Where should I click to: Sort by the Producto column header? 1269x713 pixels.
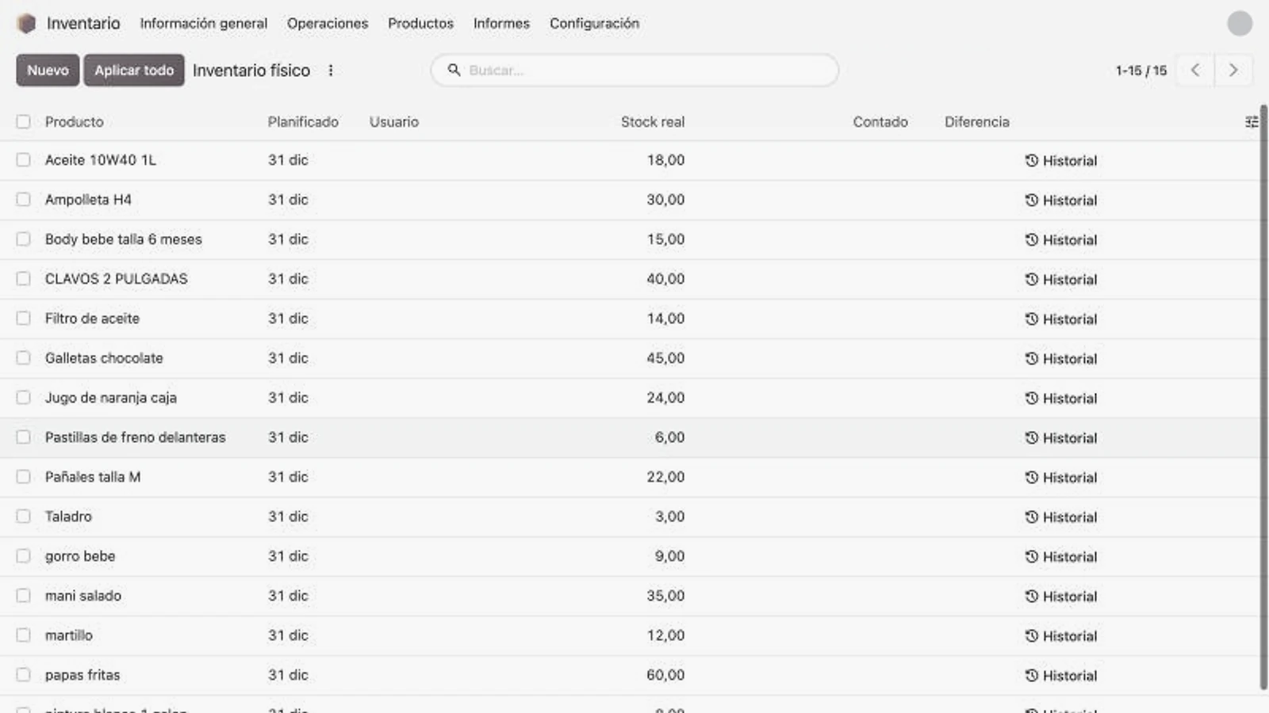pos(75,122)
